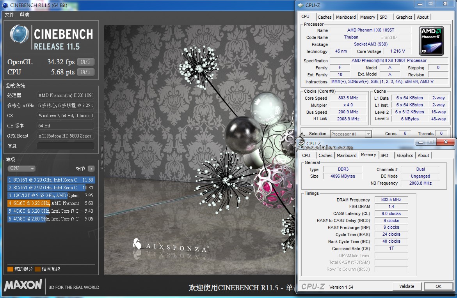This screenshot has width=457, height=298.
Task: Click the NB Frequency value 2008.8 MHz
Action: click(420, 183)
